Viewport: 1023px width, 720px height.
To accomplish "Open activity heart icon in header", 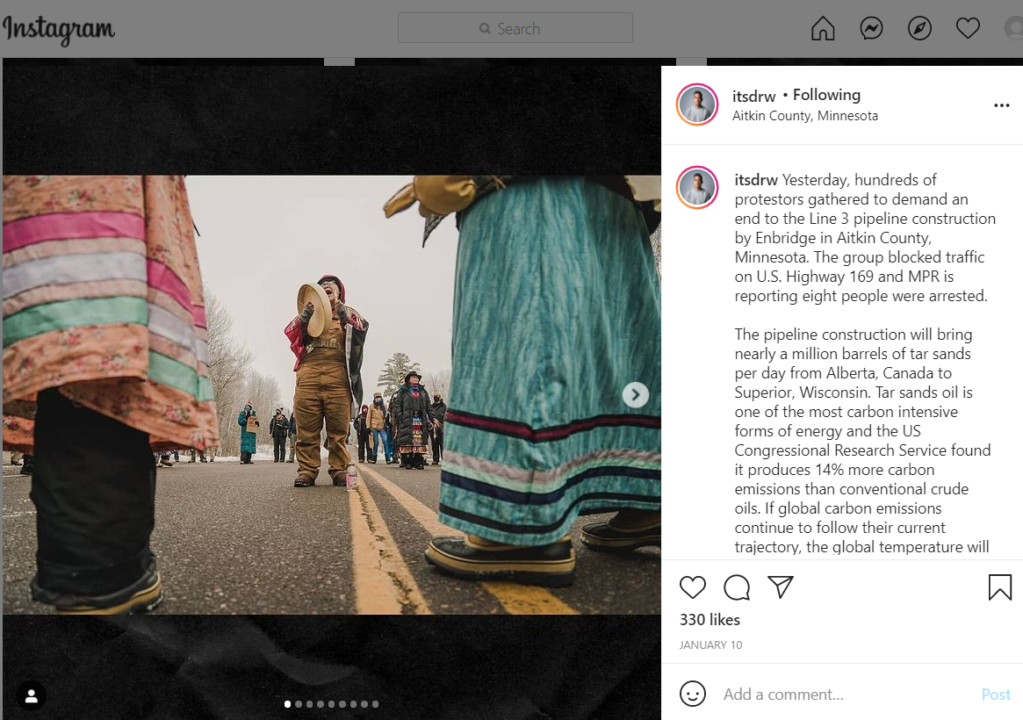I will [x=968, y=29].
